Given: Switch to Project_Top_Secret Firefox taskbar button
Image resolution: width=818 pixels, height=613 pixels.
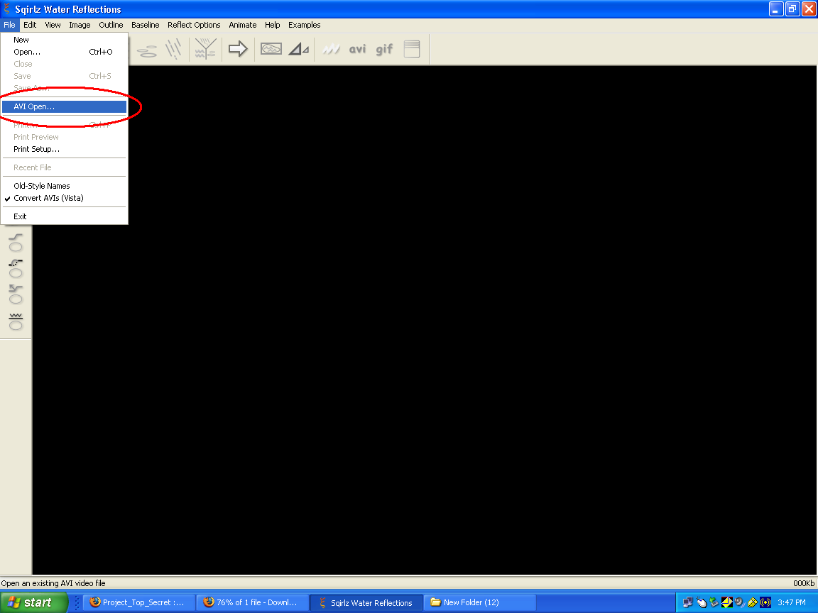Looking at the screenshot, I should (138, 602).
